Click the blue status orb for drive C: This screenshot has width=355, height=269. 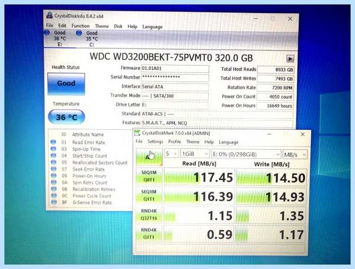[79, 33]
